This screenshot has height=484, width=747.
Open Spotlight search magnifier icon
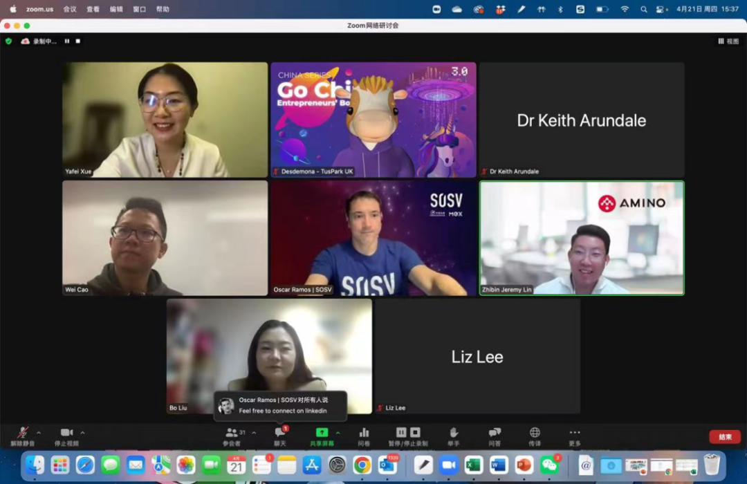pyautogui.click(x=644, y=9)
